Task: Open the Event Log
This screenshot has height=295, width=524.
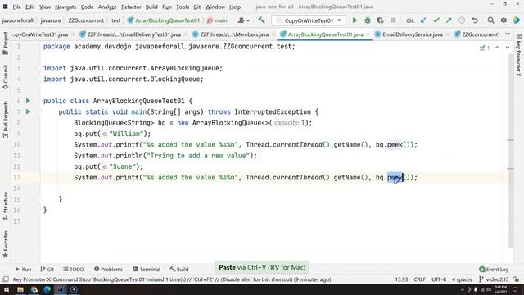Action: coord(494,269)
